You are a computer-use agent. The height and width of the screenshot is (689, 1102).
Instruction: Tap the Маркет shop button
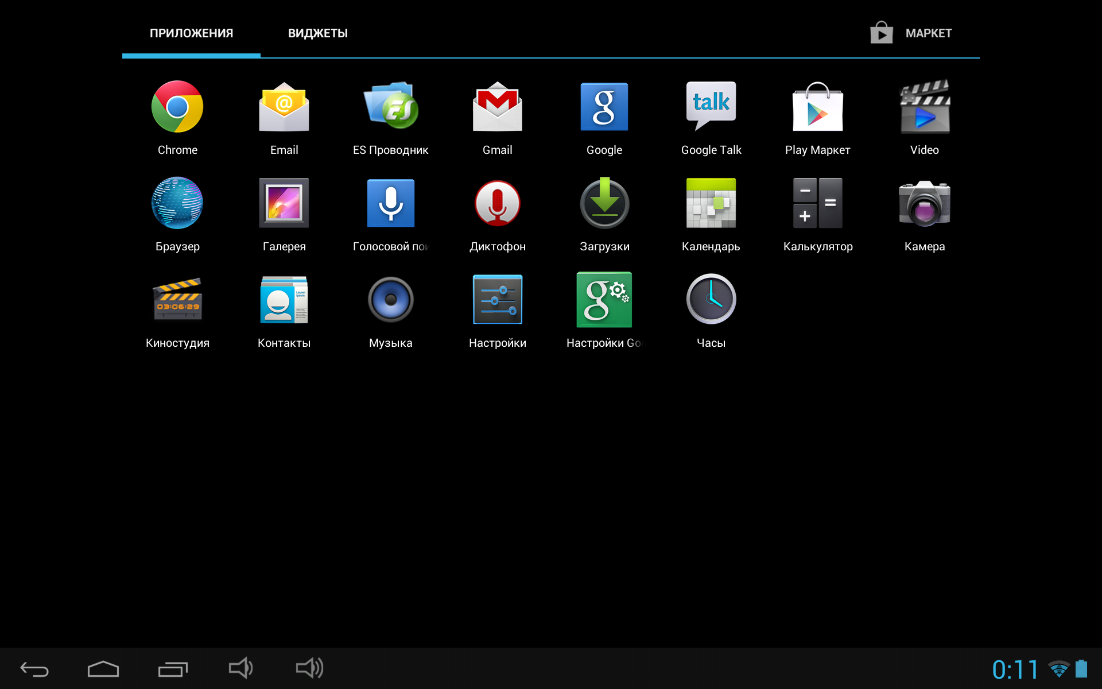coord(911,33)
